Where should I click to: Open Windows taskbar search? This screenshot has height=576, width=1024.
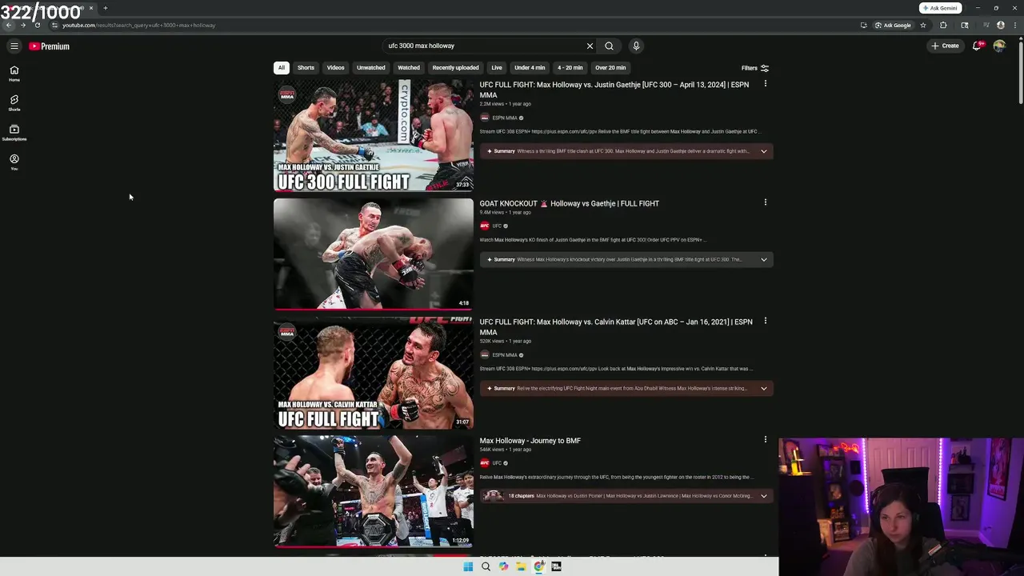pyautogui.click(x=486, y=566)
